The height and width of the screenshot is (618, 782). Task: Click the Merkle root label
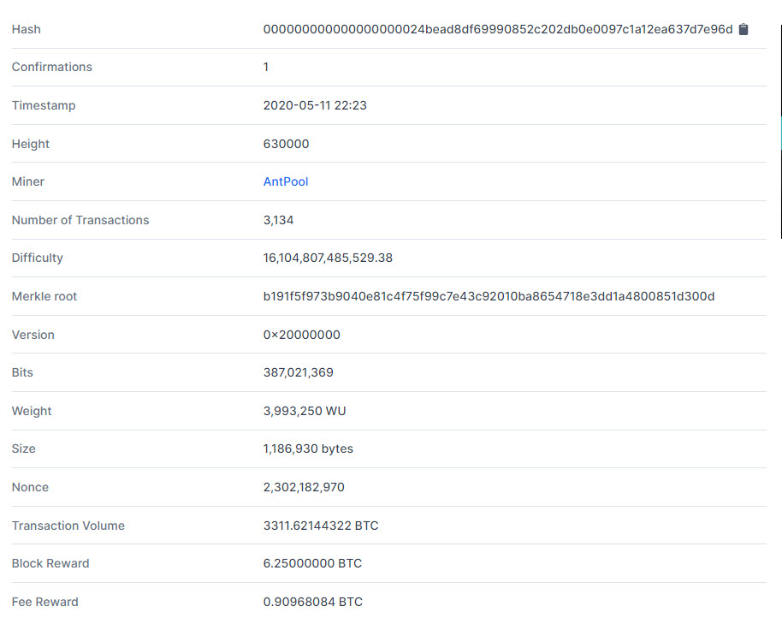(x=44, y=296)
